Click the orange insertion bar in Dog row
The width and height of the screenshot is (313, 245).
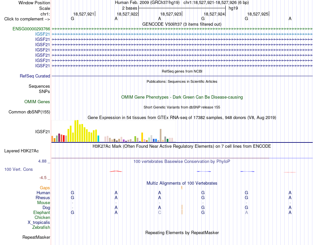(182, 207)
